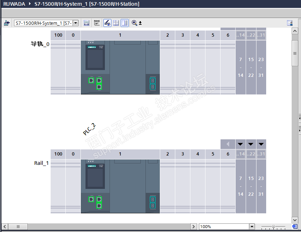The width and height of the screenshot is (301, 232).
Task: Toggle the page break grid icon
Action: (x=116, y=23)
